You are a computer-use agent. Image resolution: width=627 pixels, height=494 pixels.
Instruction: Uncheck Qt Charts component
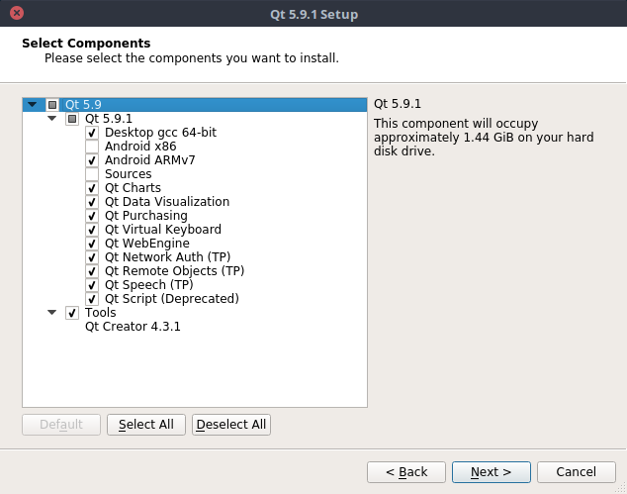click(x=92, y=188)
